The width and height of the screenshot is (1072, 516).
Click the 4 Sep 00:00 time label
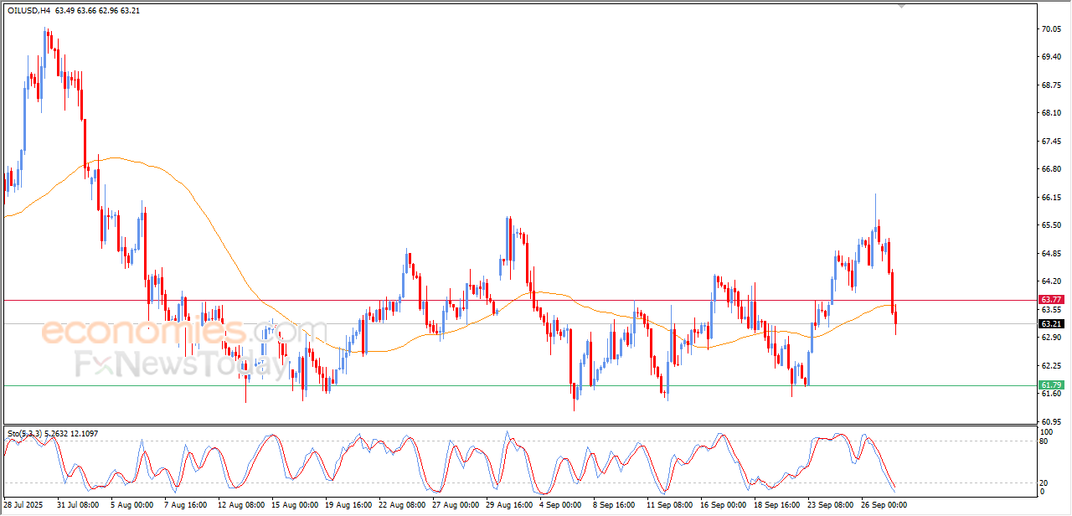point(559,506)
